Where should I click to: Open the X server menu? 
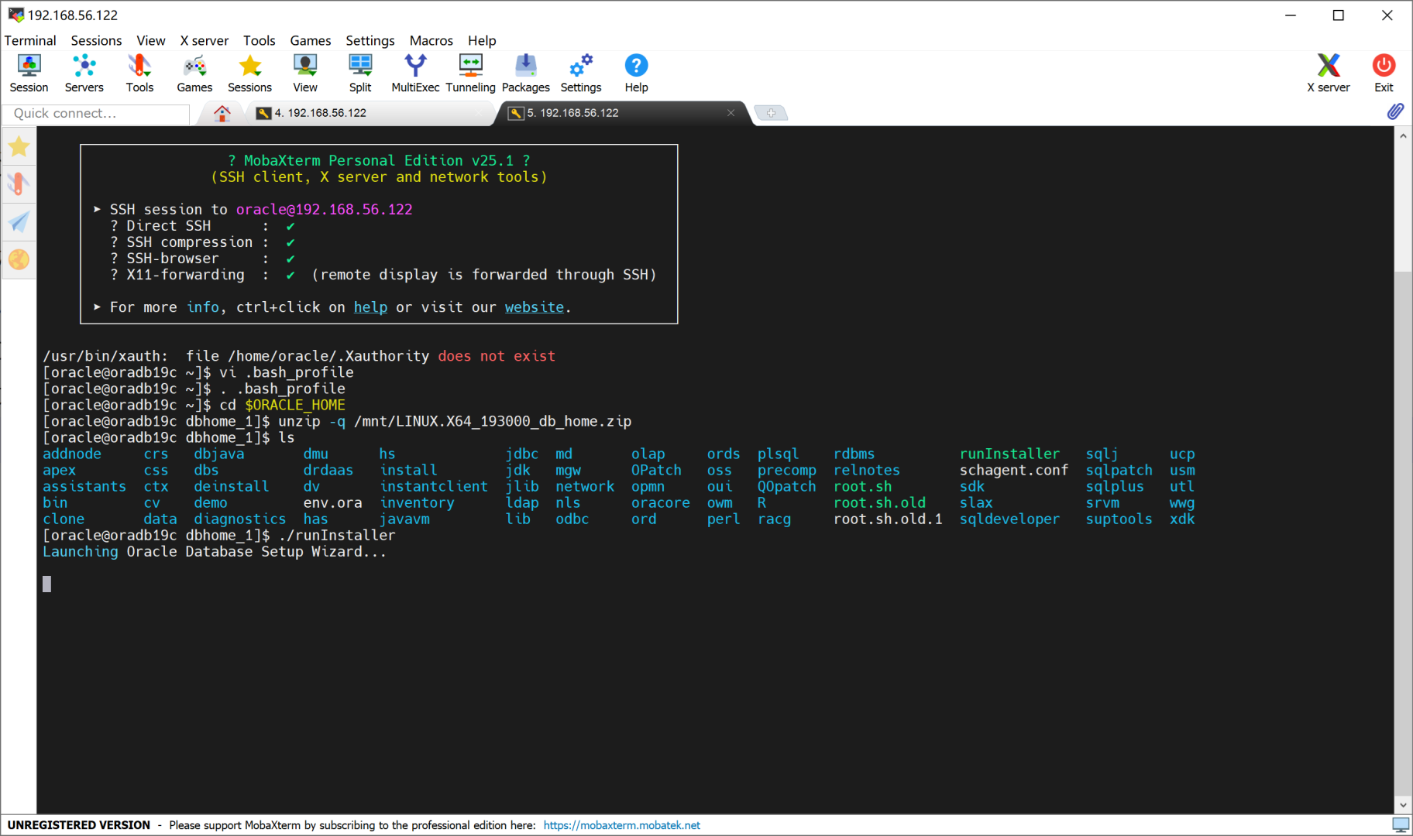click(x=205, y=40)
